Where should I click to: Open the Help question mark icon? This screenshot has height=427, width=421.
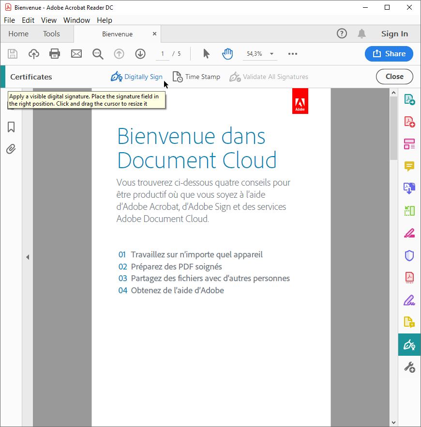point(342,33)
